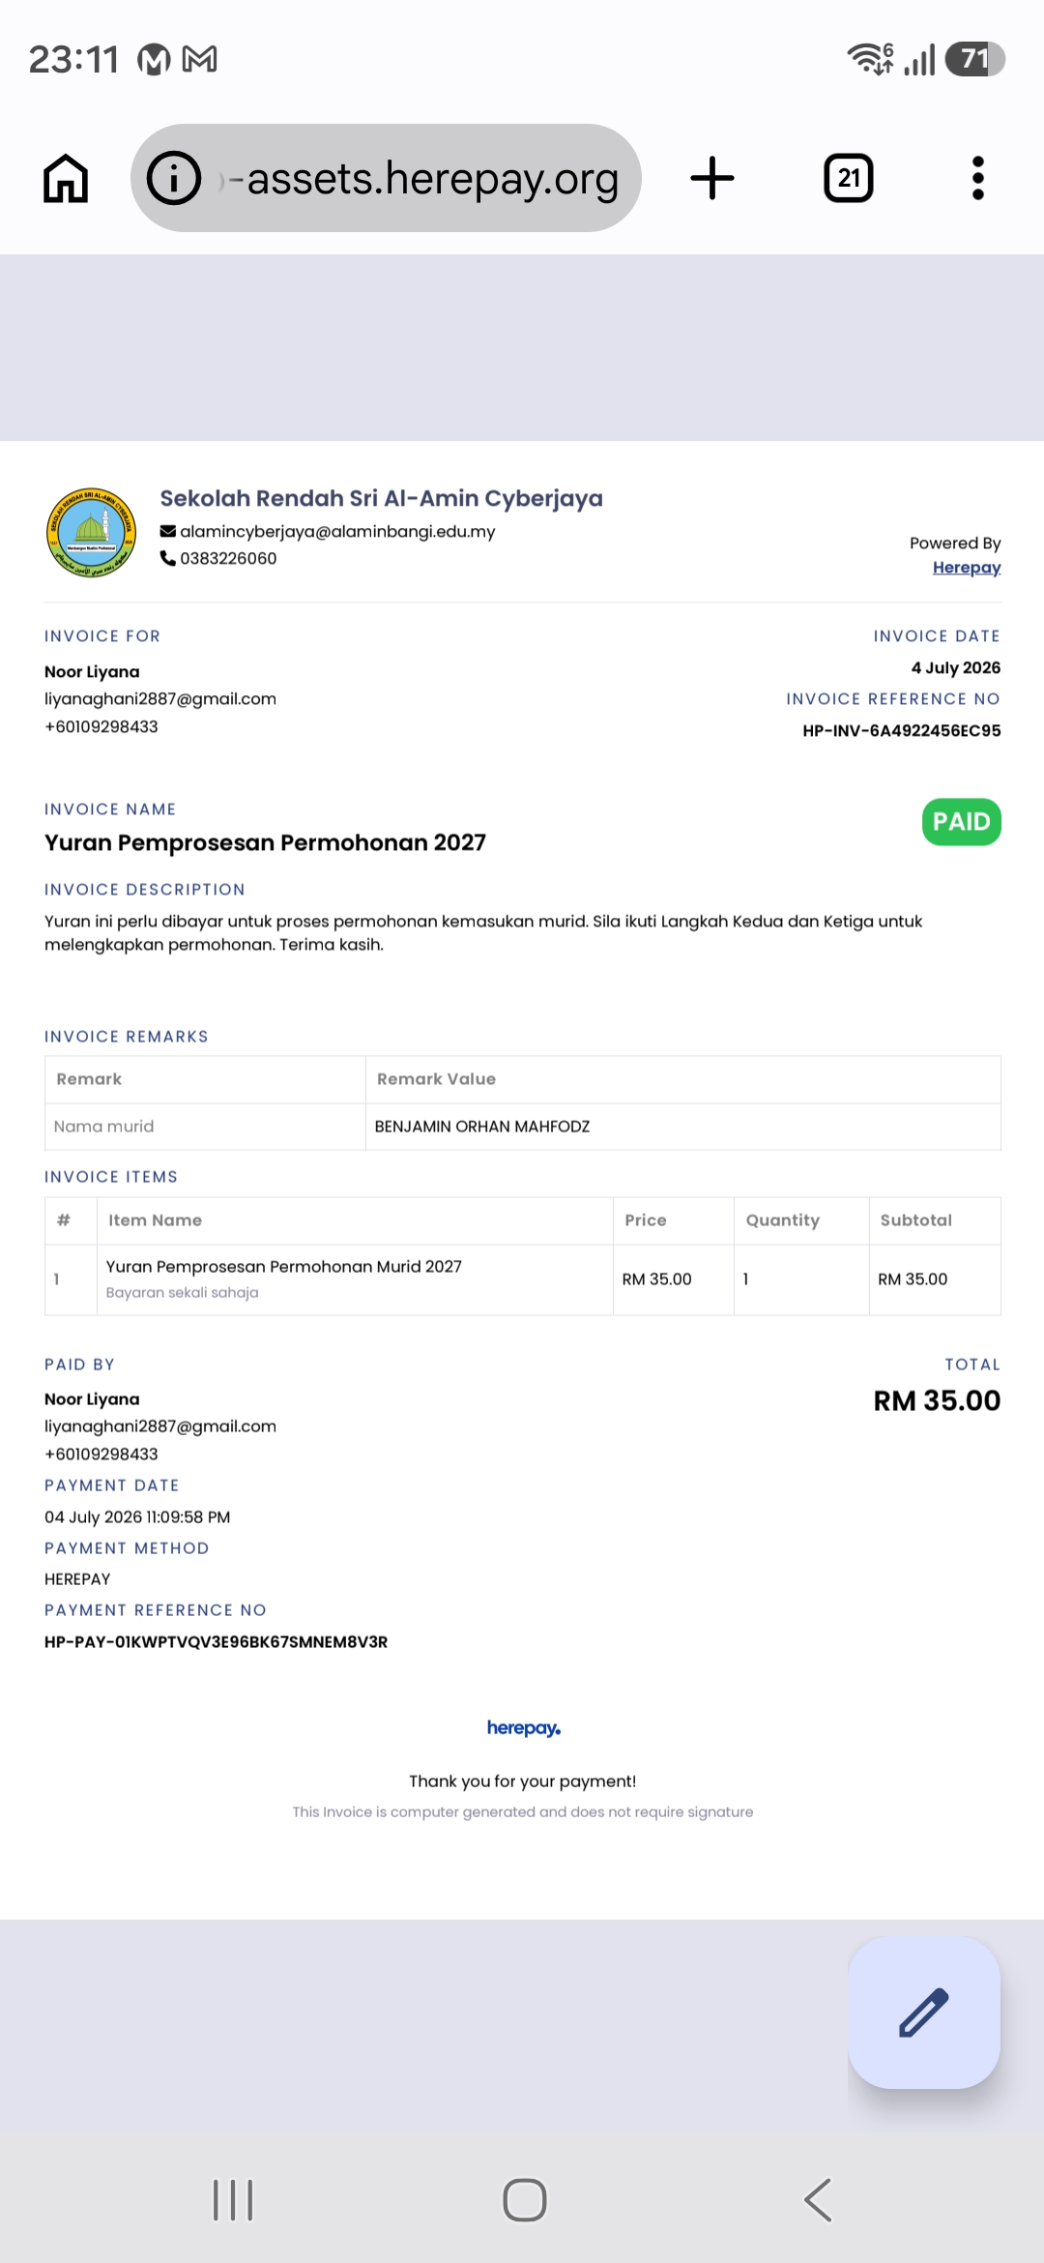Image resolution: width=1044 pixels, height=2263 pixels.
Task: Tap the Wi-Fi status icon in status bar
Action: click(870, 59)
